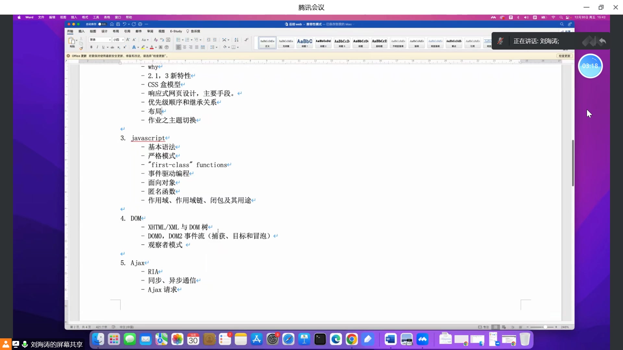Toggle the show paragraph marks icon
Image resolution: width=623 pixels, height=350 pixels.
pyautogui.click(x=246, y=40)
